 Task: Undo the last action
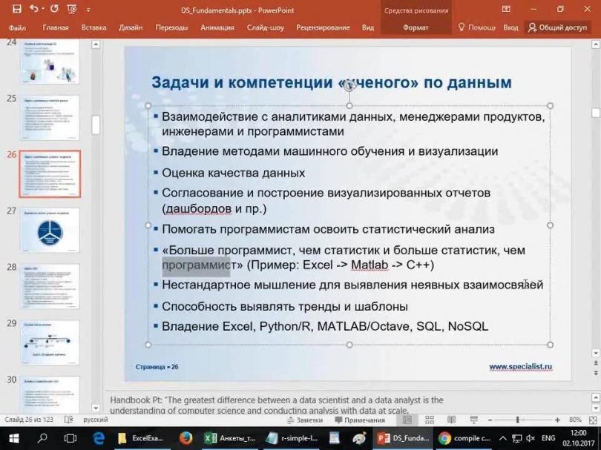point(35,9)
